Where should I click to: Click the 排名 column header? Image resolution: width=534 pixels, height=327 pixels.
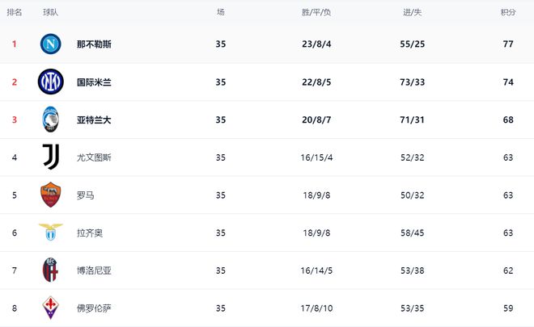pyautogui.click(x=15, y=12)
